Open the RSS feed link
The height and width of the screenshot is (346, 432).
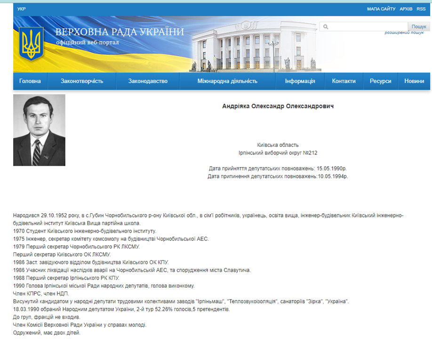[x=421, y=9]
